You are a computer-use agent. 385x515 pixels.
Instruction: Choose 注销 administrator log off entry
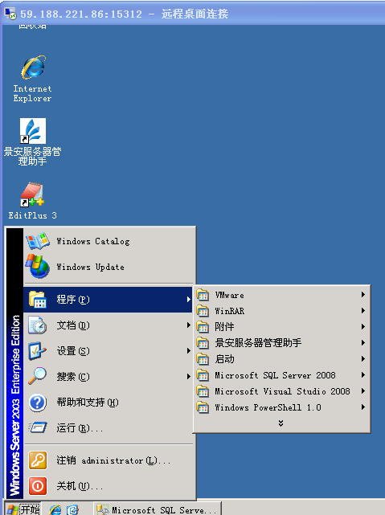tap(109, 460)
